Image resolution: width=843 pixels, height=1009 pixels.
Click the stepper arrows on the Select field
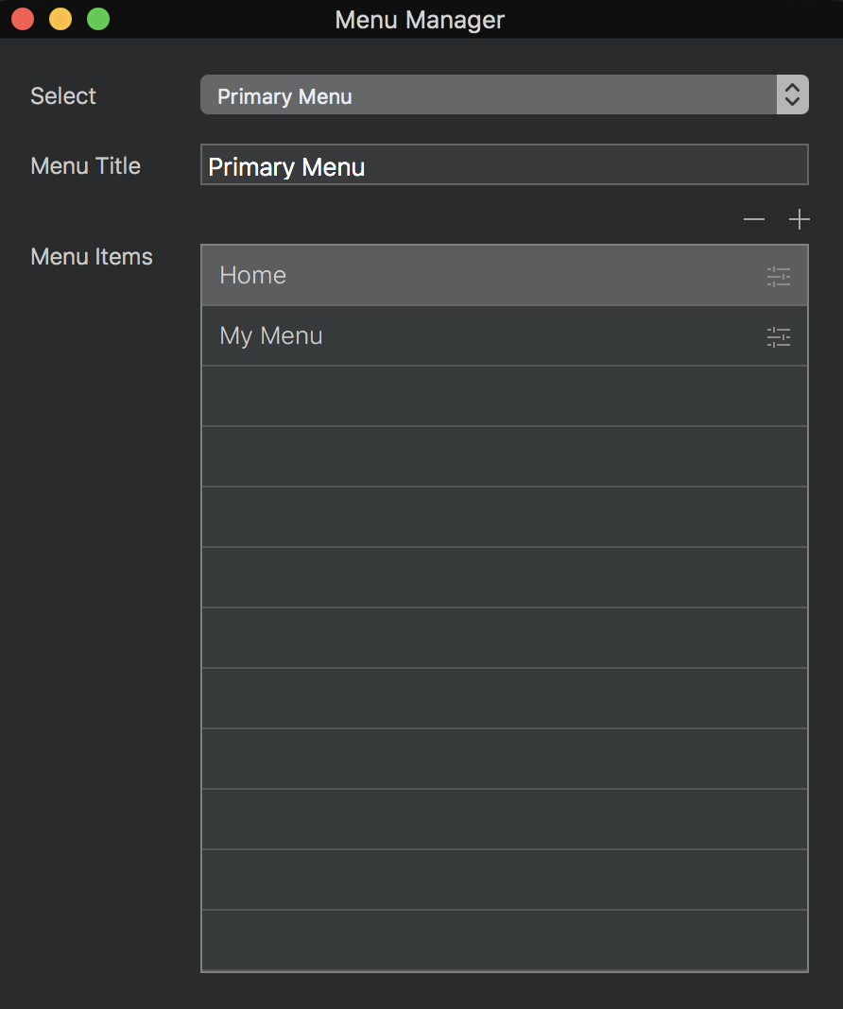tap(792, 94)
